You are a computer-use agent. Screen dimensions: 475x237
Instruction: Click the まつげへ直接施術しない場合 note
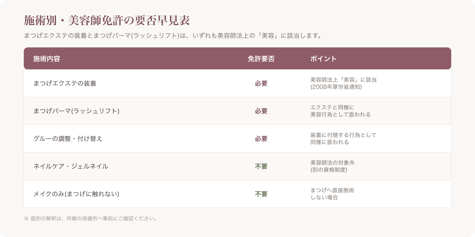point(332,194)
